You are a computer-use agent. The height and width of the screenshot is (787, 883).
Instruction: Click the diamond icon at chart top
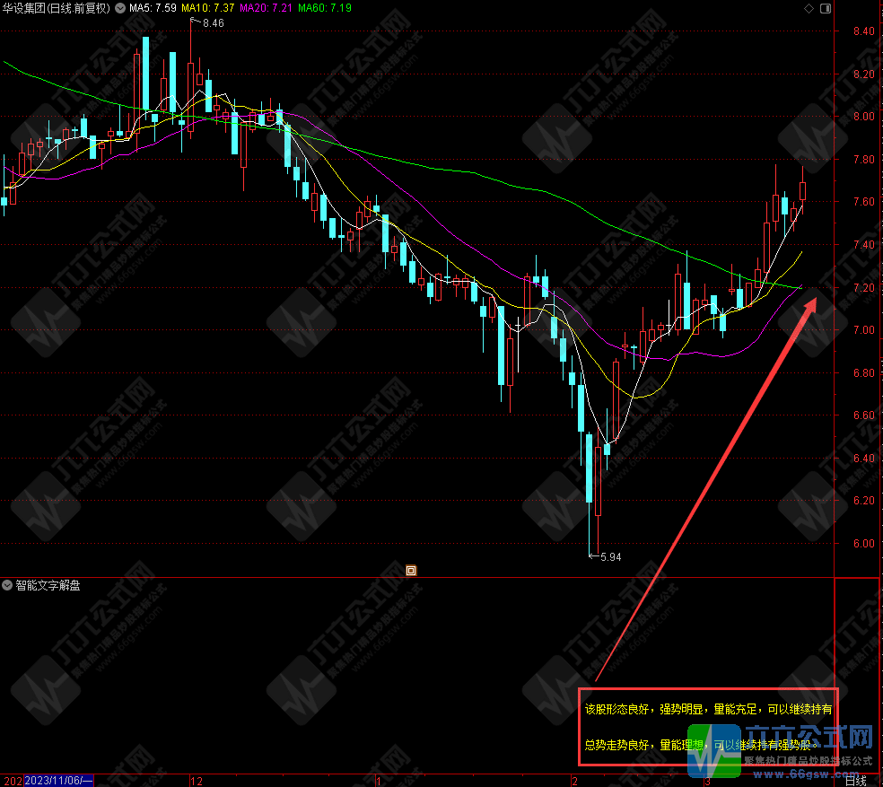[x=809, y=8]
